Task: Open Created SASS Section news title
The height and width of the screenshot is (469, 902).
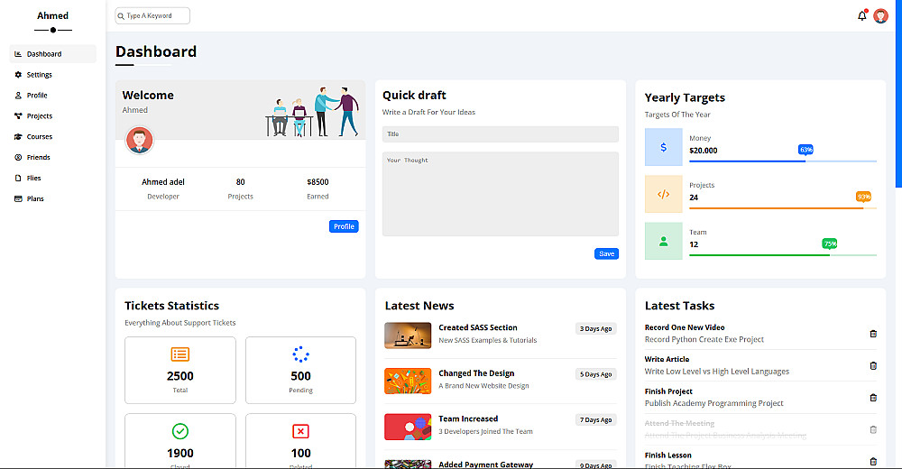Action: (x=477, y=327)
